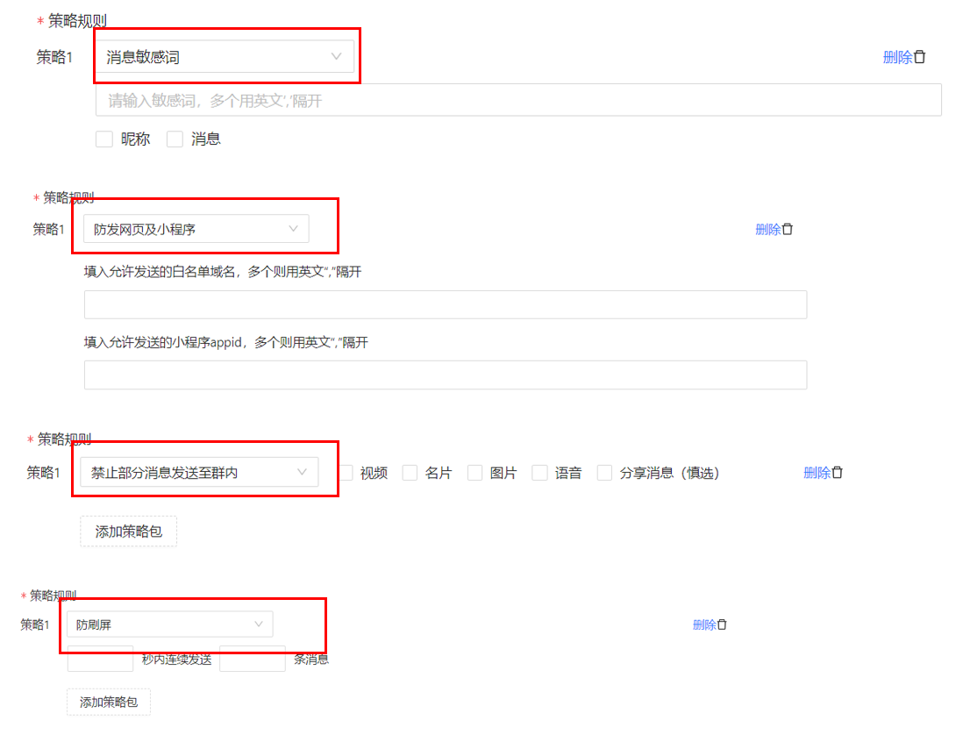Click trash icon for 消息敏感词 strategy
The width and height of the screenshot is (956, 749).
click(x=920, y=57)
